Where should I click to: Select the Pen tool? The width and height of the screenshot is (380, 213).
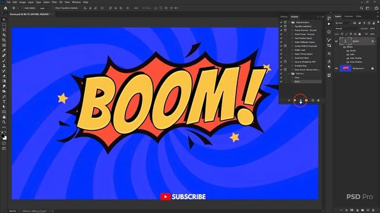(4, 96)
